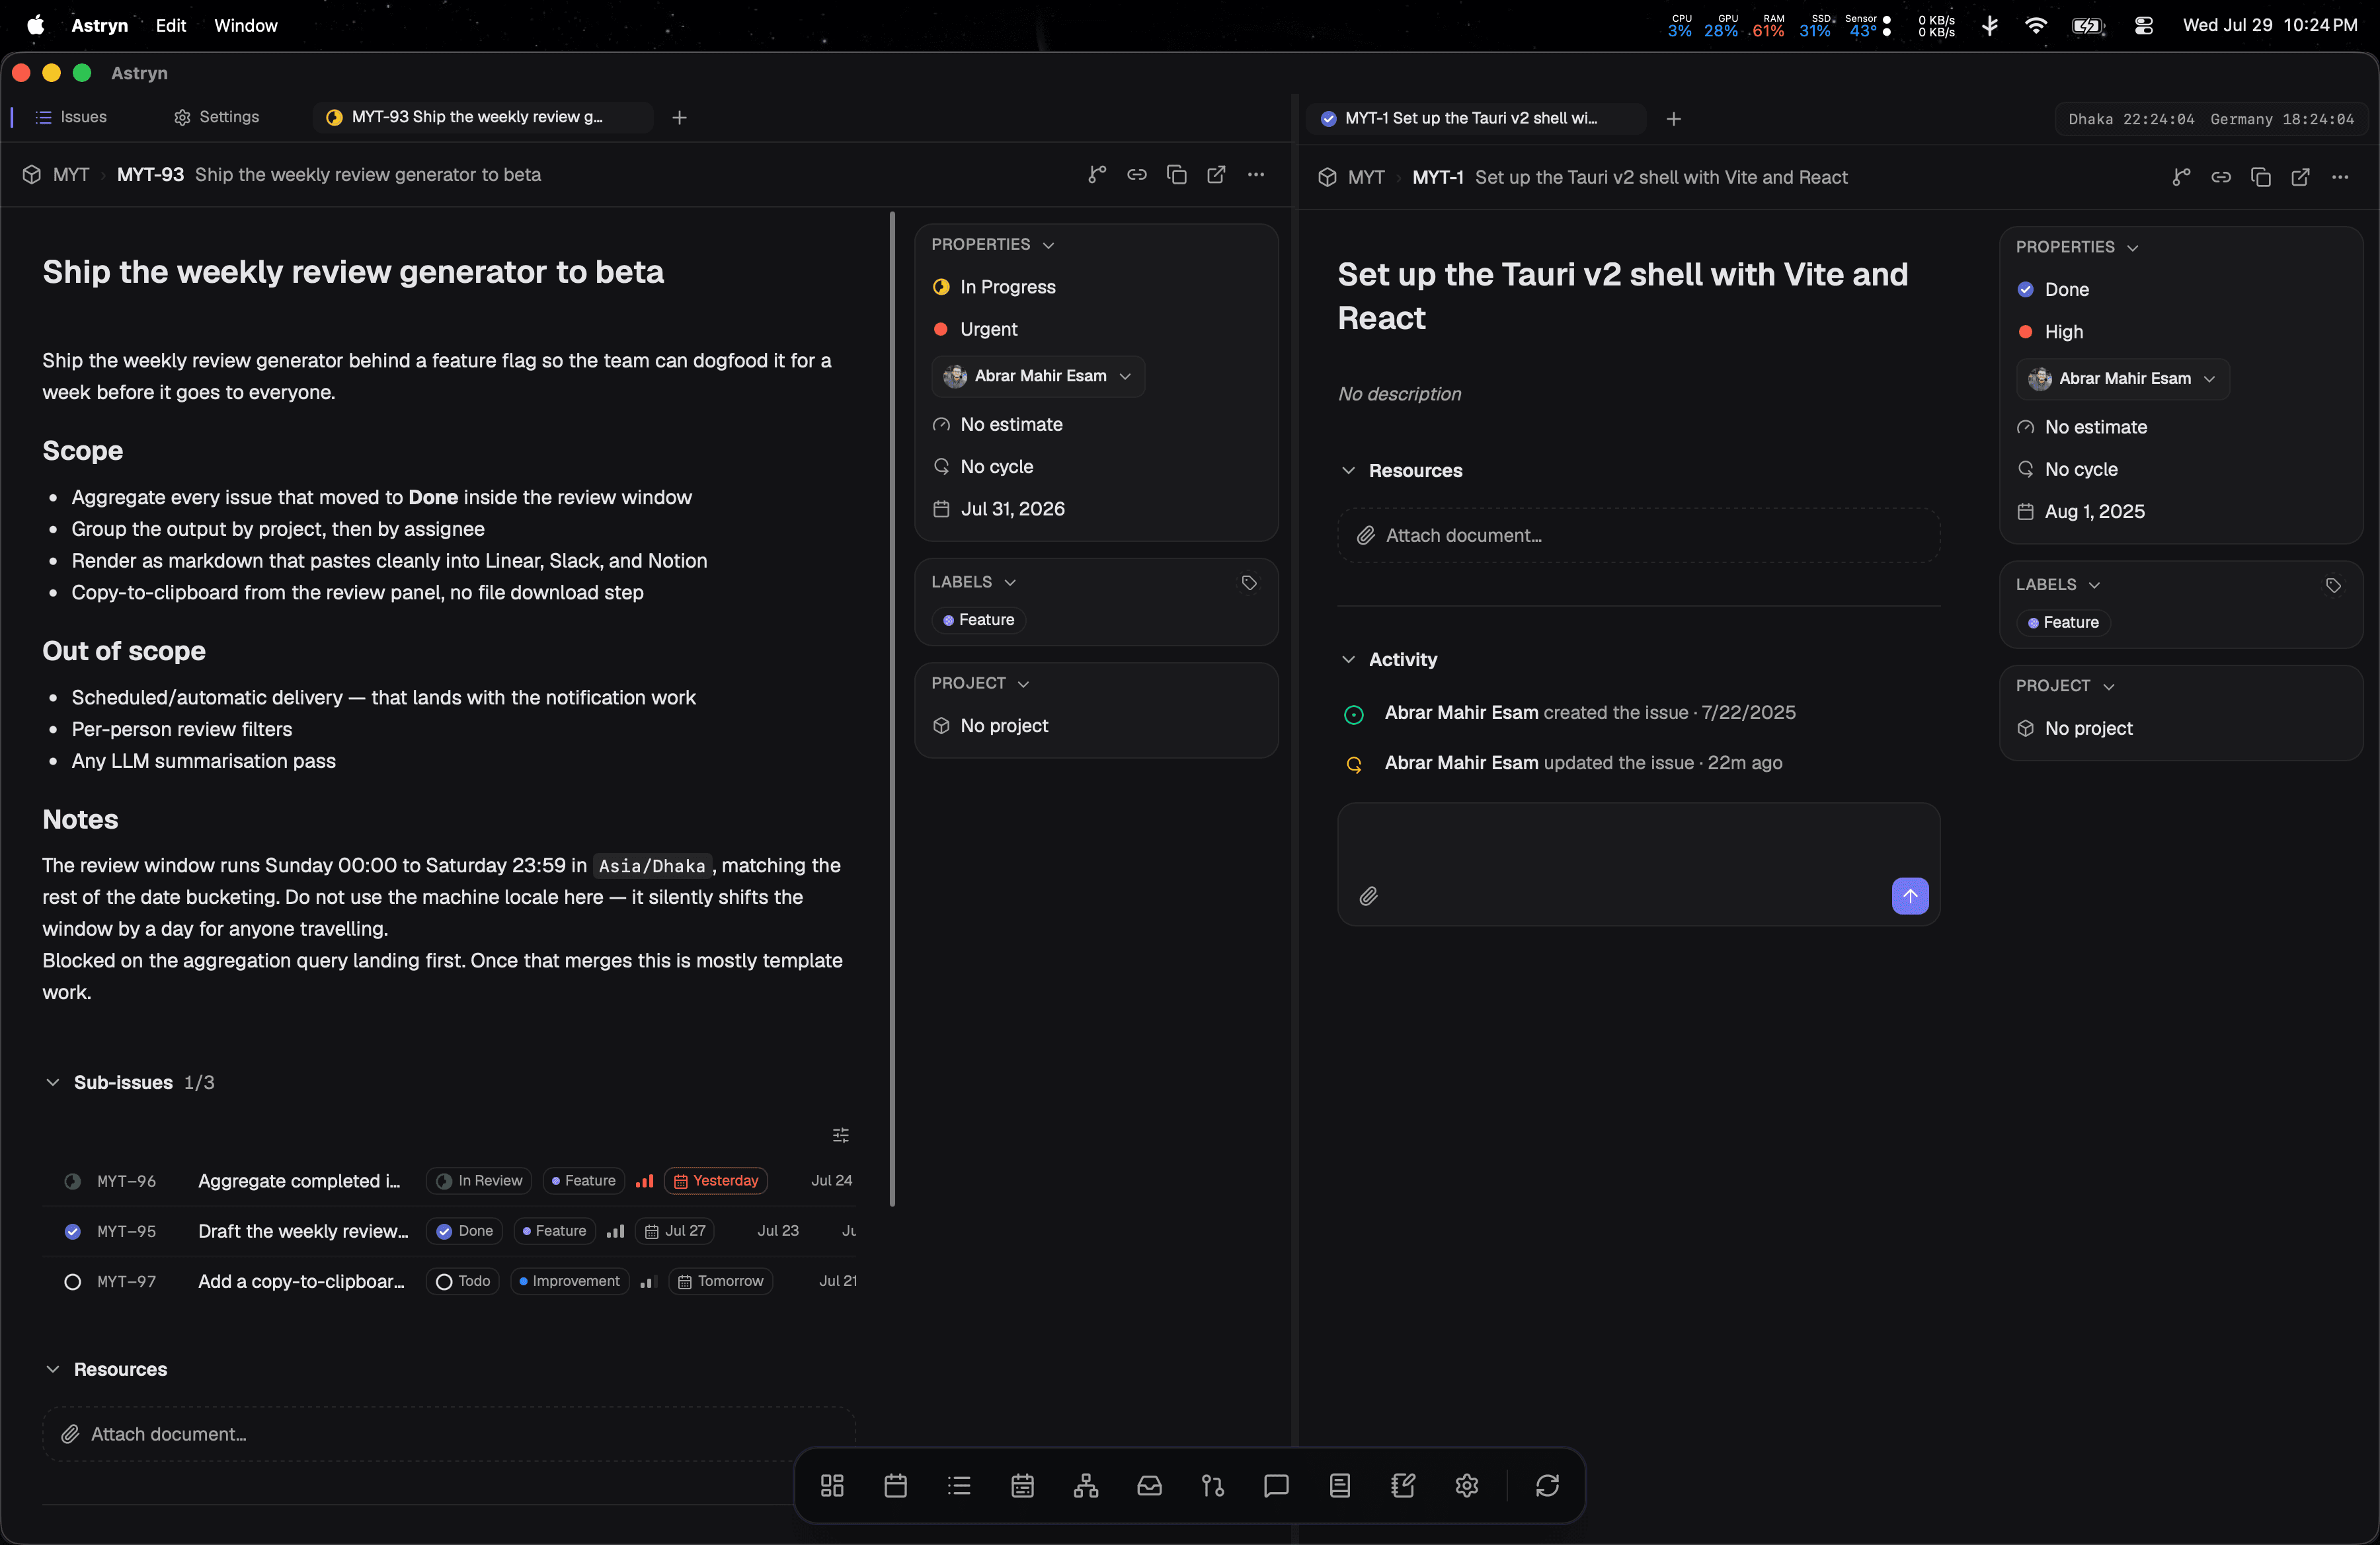Change the In Progress status of MYT-93
The image size is (2380, 1545).
[x=995, y=287]
